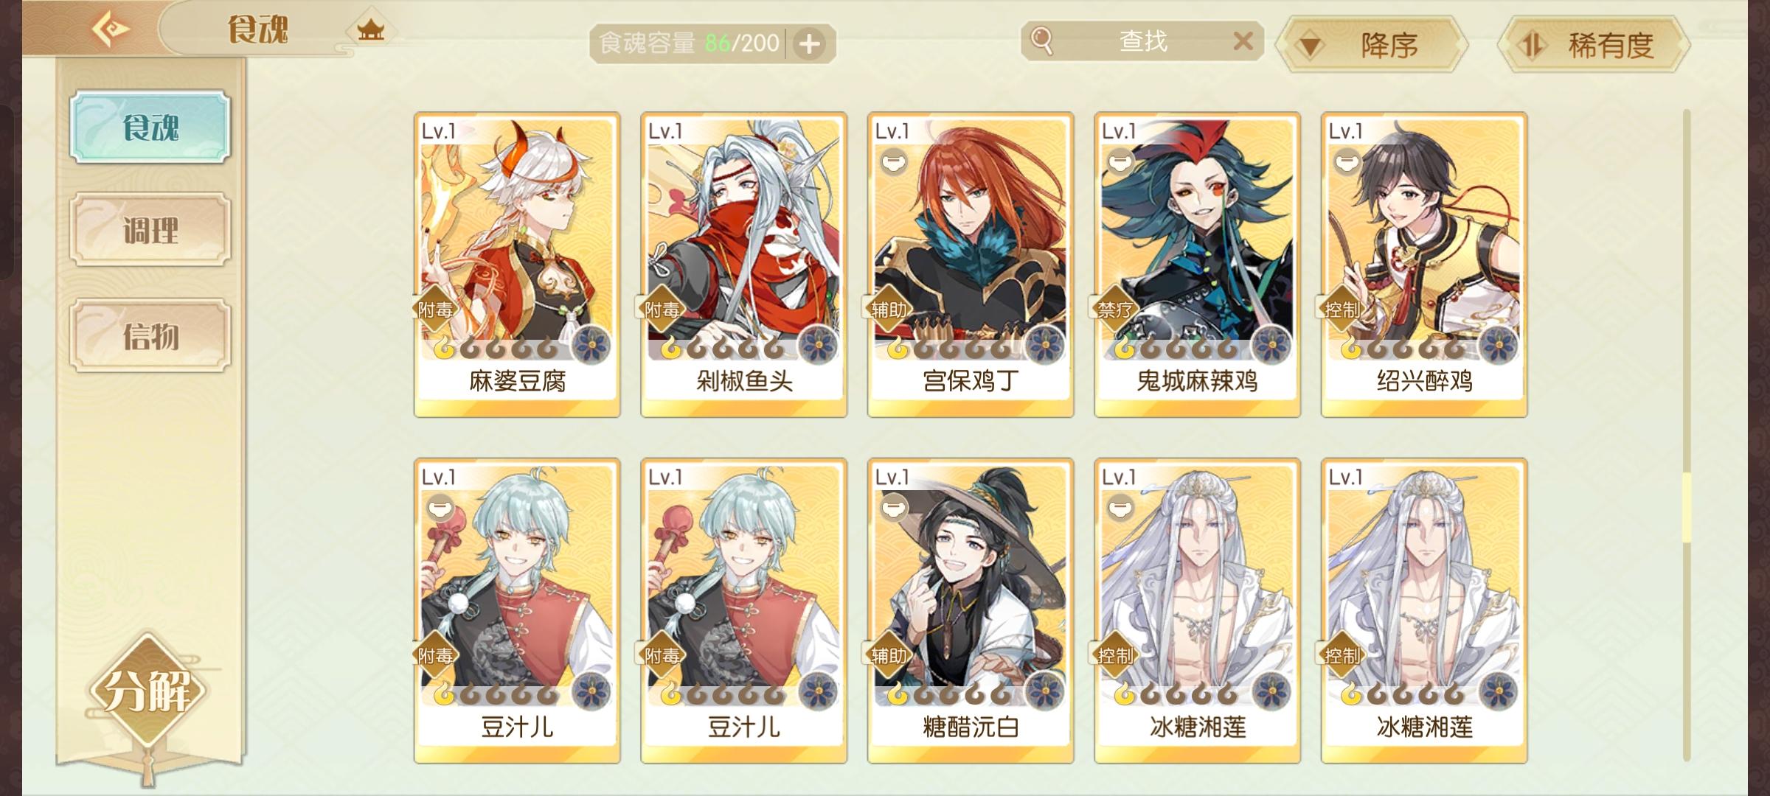Tap the back arrow icon

coord(110,29)
